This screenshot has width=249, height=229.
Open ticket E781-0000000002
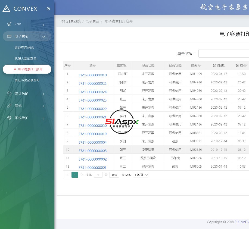93,159
